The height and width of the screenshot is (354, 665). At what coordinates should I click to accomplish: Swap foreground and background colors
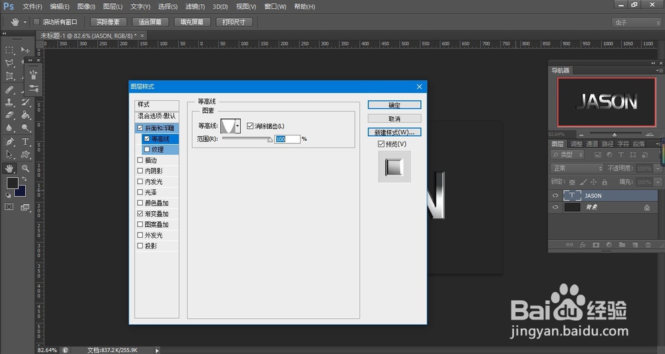pos(24,179)
